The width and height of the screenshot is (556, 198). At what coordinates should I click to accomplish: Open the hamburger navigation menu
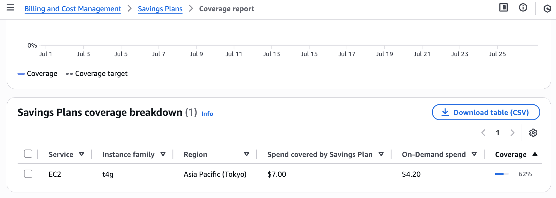click(x=10, y=8)
